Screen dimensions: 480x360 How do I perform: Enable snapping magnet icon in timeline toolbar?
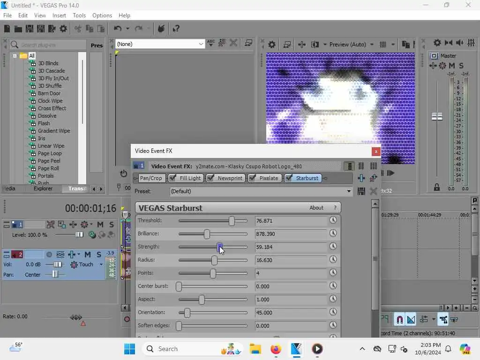point(399,320)
